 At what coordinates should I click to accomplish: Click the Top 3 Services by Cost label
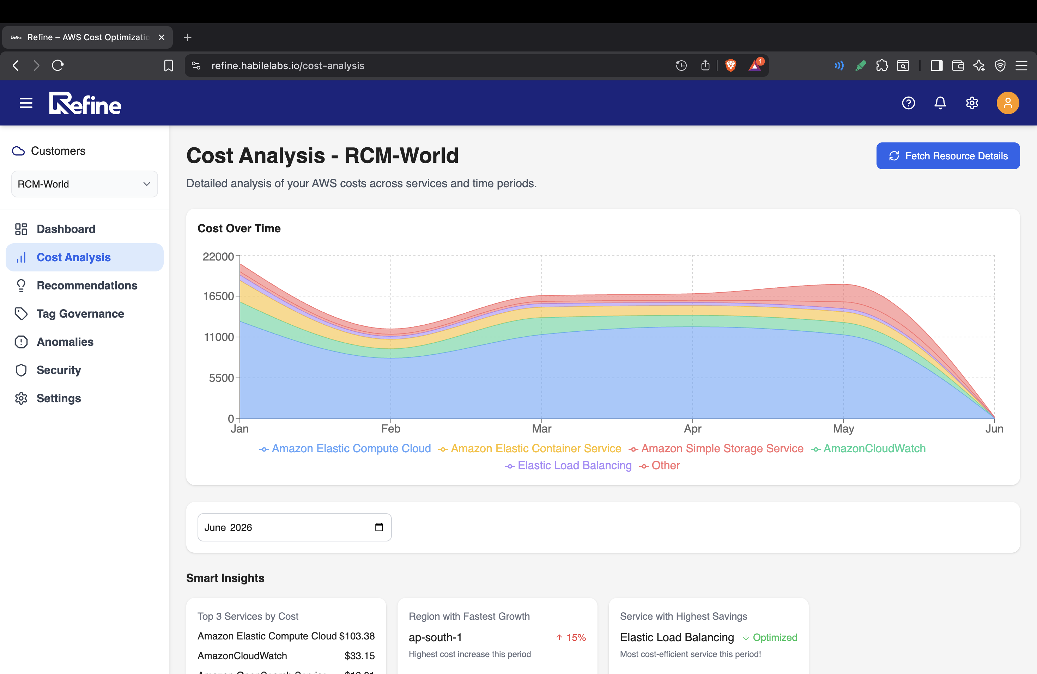coord(248,616)
